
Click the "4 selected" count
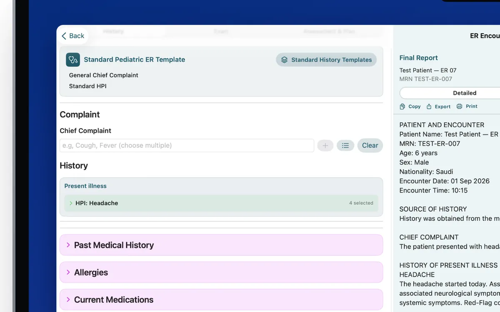coord(361,203)
